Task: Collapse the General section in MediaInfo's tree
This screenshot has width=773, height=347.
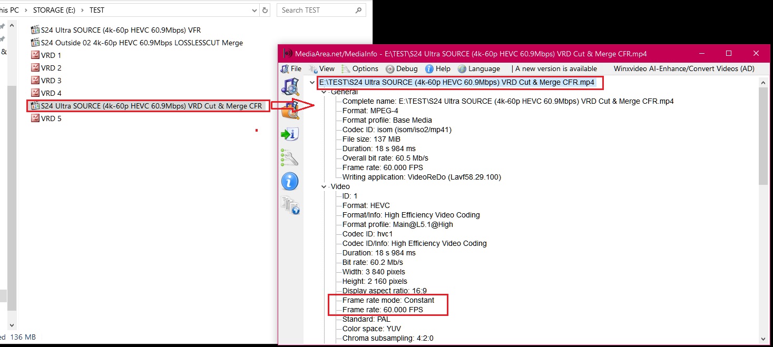Action: [x=324, y=92]
